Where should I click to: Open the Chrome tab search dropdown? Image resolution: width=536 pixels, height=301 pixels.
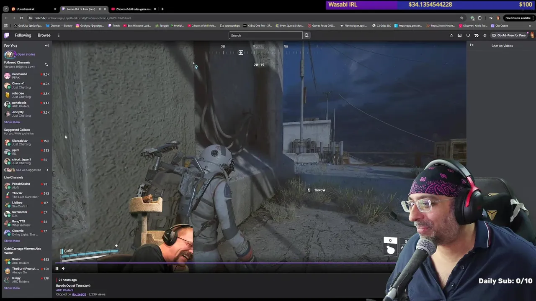pos(6,9)
